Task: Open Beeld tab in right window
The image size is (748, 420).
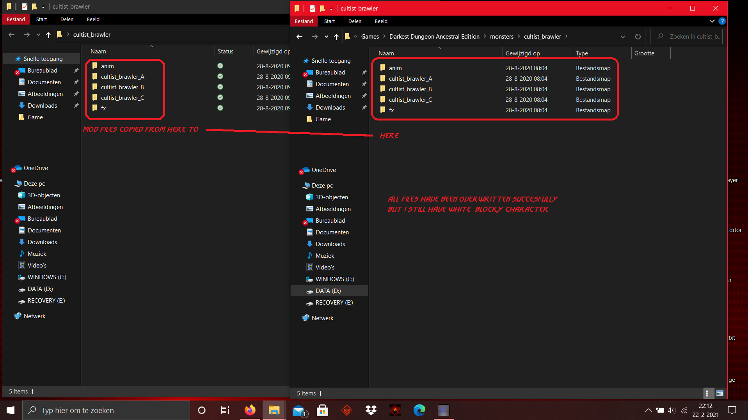Action: (x=381, y=21)
